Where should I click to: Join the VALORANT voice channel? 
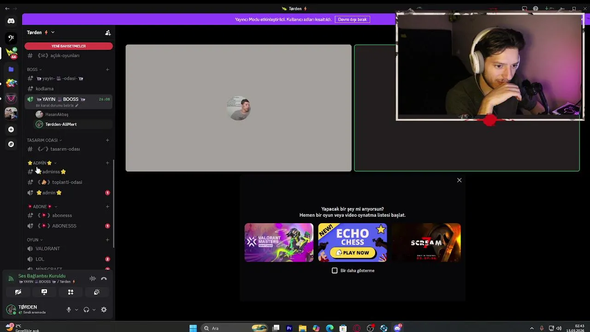point(69,249)
